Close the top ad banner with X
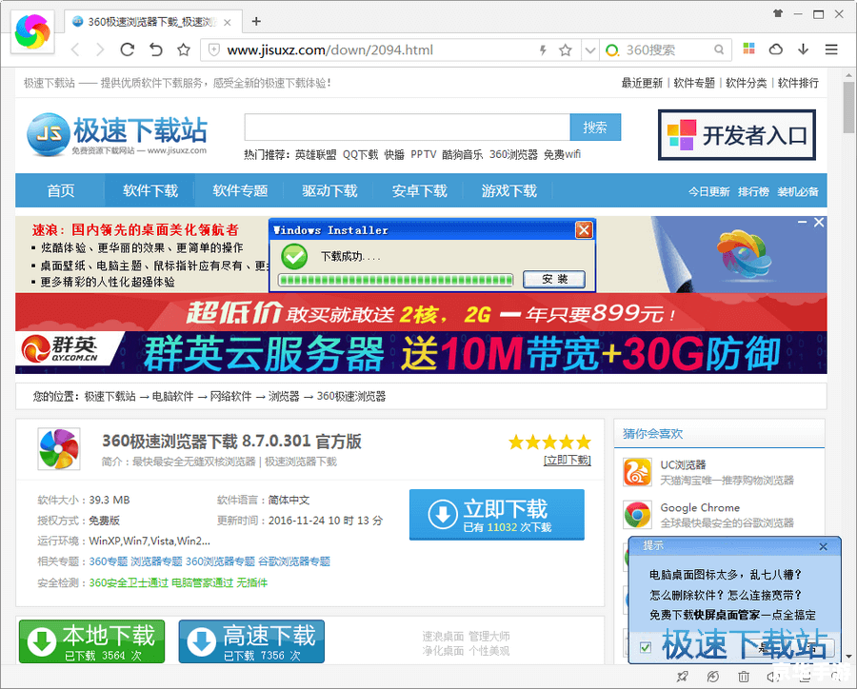Viewport: 857px width, 689px height. 819,222
